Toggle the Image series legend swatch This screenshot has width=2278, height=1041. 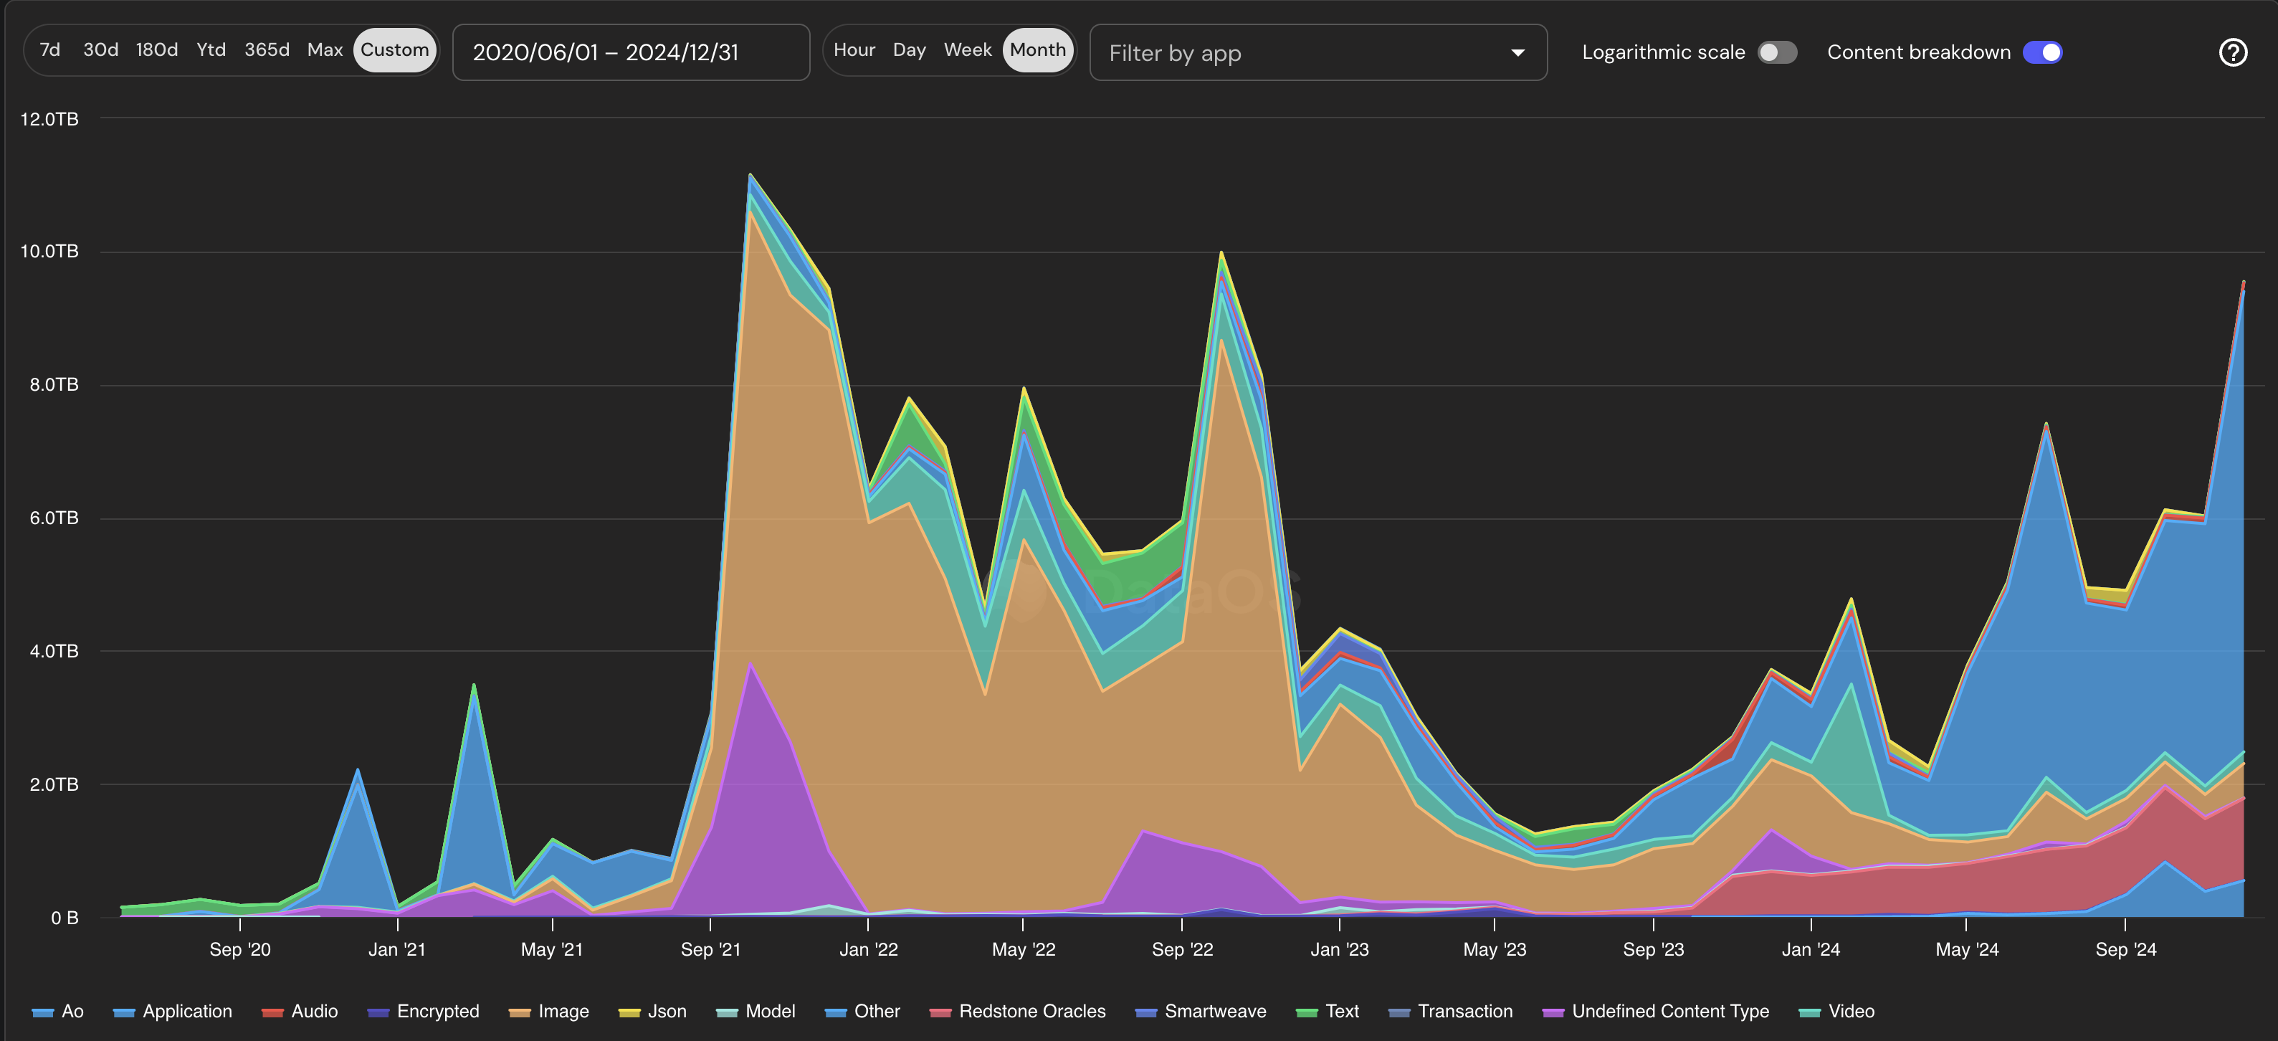(x=518, y=1012)
